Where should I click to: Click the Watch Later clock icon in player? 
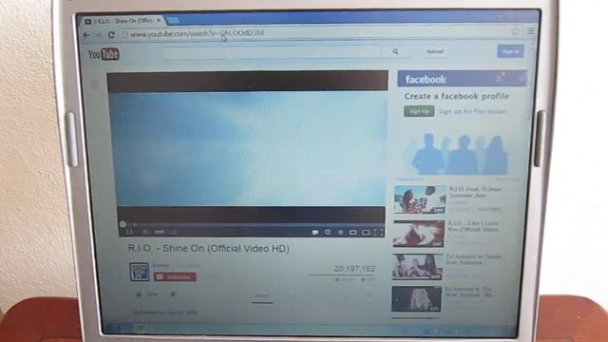pyautogui.click(x=340, y=232)
